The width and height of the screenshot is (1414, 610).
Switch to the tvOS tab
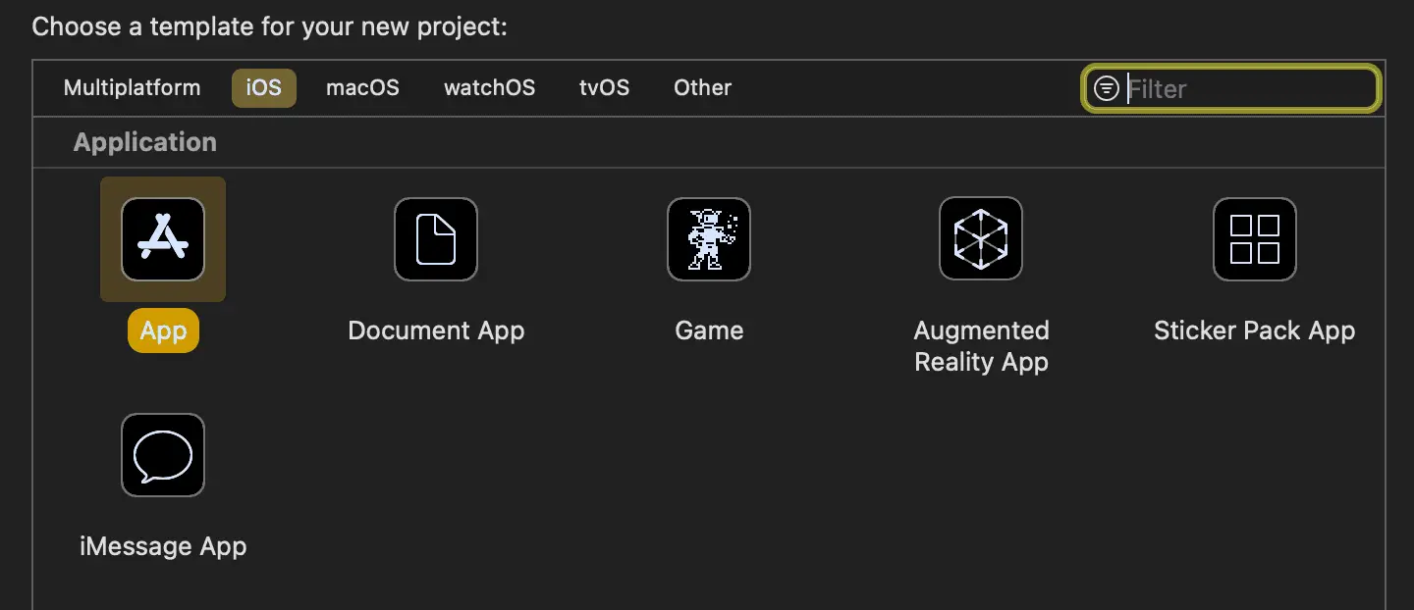tap(604, 88)
